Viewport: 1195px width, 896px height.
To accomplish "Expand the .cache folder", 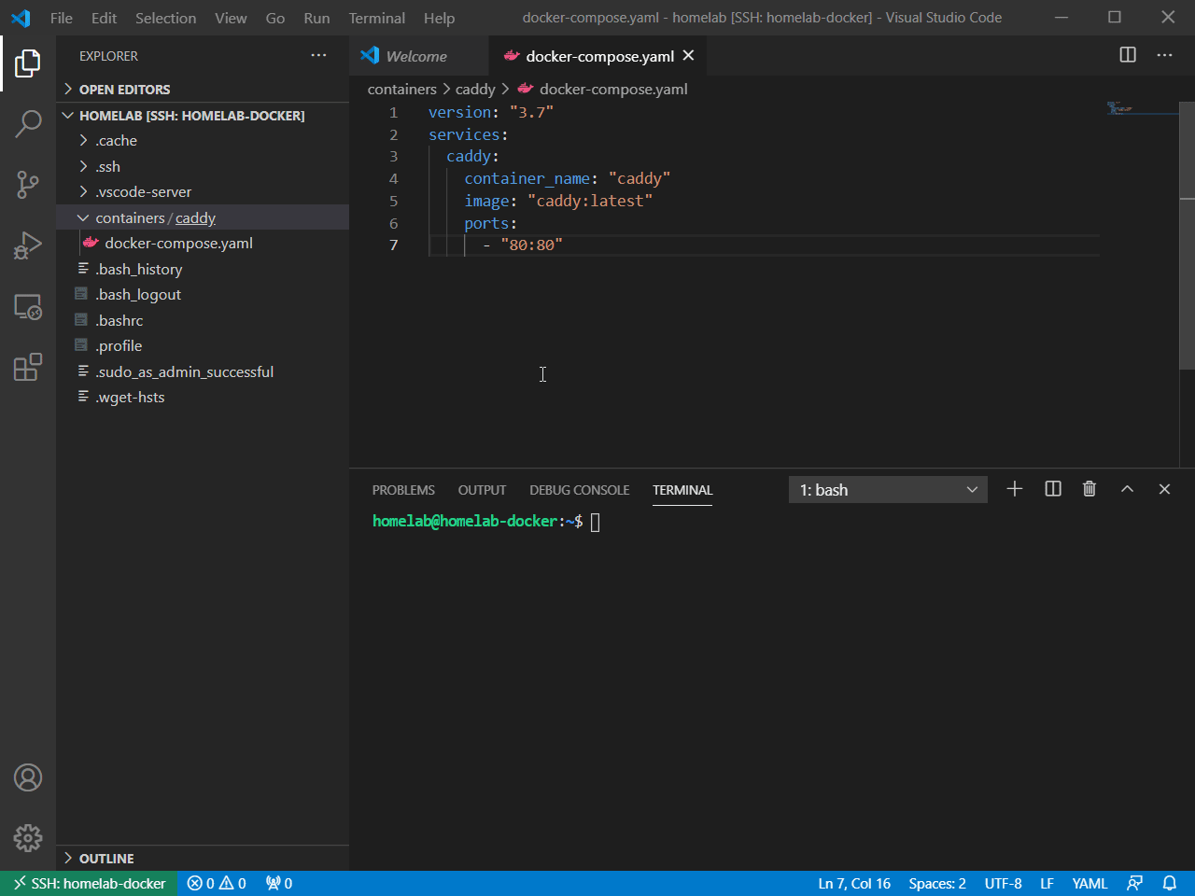I will point(203,141).
